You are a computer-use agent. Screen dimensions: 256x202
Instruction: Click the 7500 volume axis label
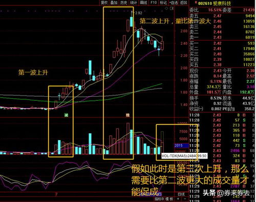(183, 131)
